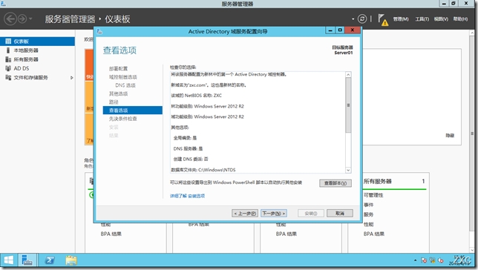Click scroll-down arrow of review options list

click(x=348, y=171)
